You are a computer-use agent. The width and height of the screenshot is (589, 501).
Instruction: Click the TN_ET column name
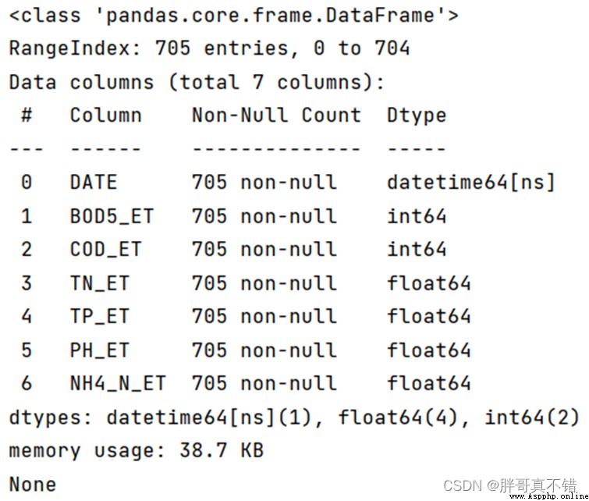click(x=100, y=283)
